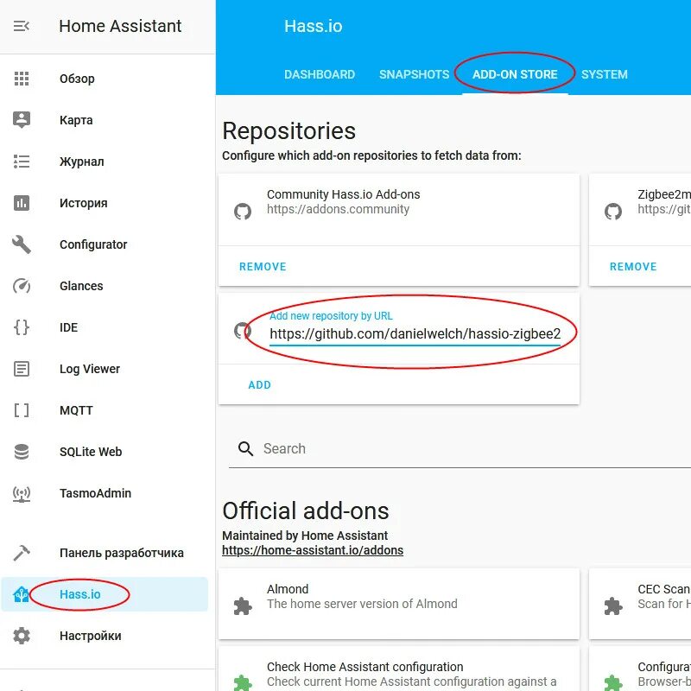
Task: Open MQTT brackets icon
Action: pyautogui.click(x=21, y=409)
